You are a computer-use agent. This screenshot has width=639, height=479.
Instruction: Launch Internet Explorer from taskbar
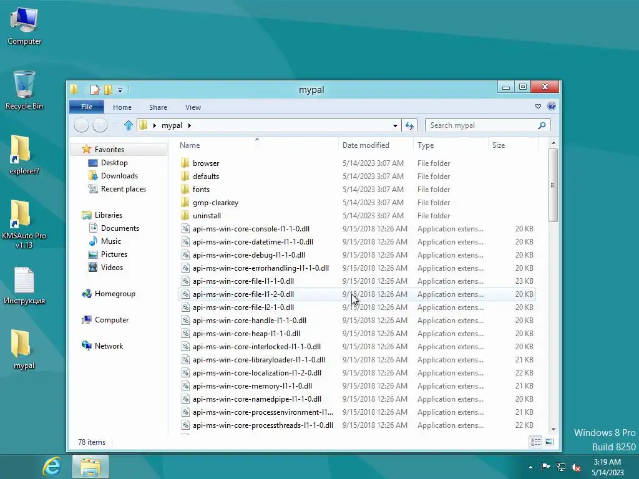pos(52,467)
